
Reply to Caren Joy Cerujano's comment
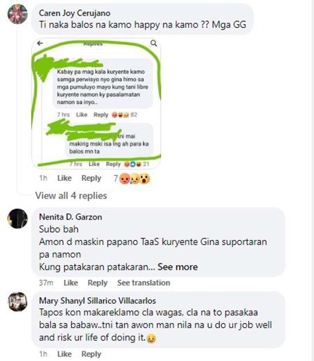[x=91, y=178]
